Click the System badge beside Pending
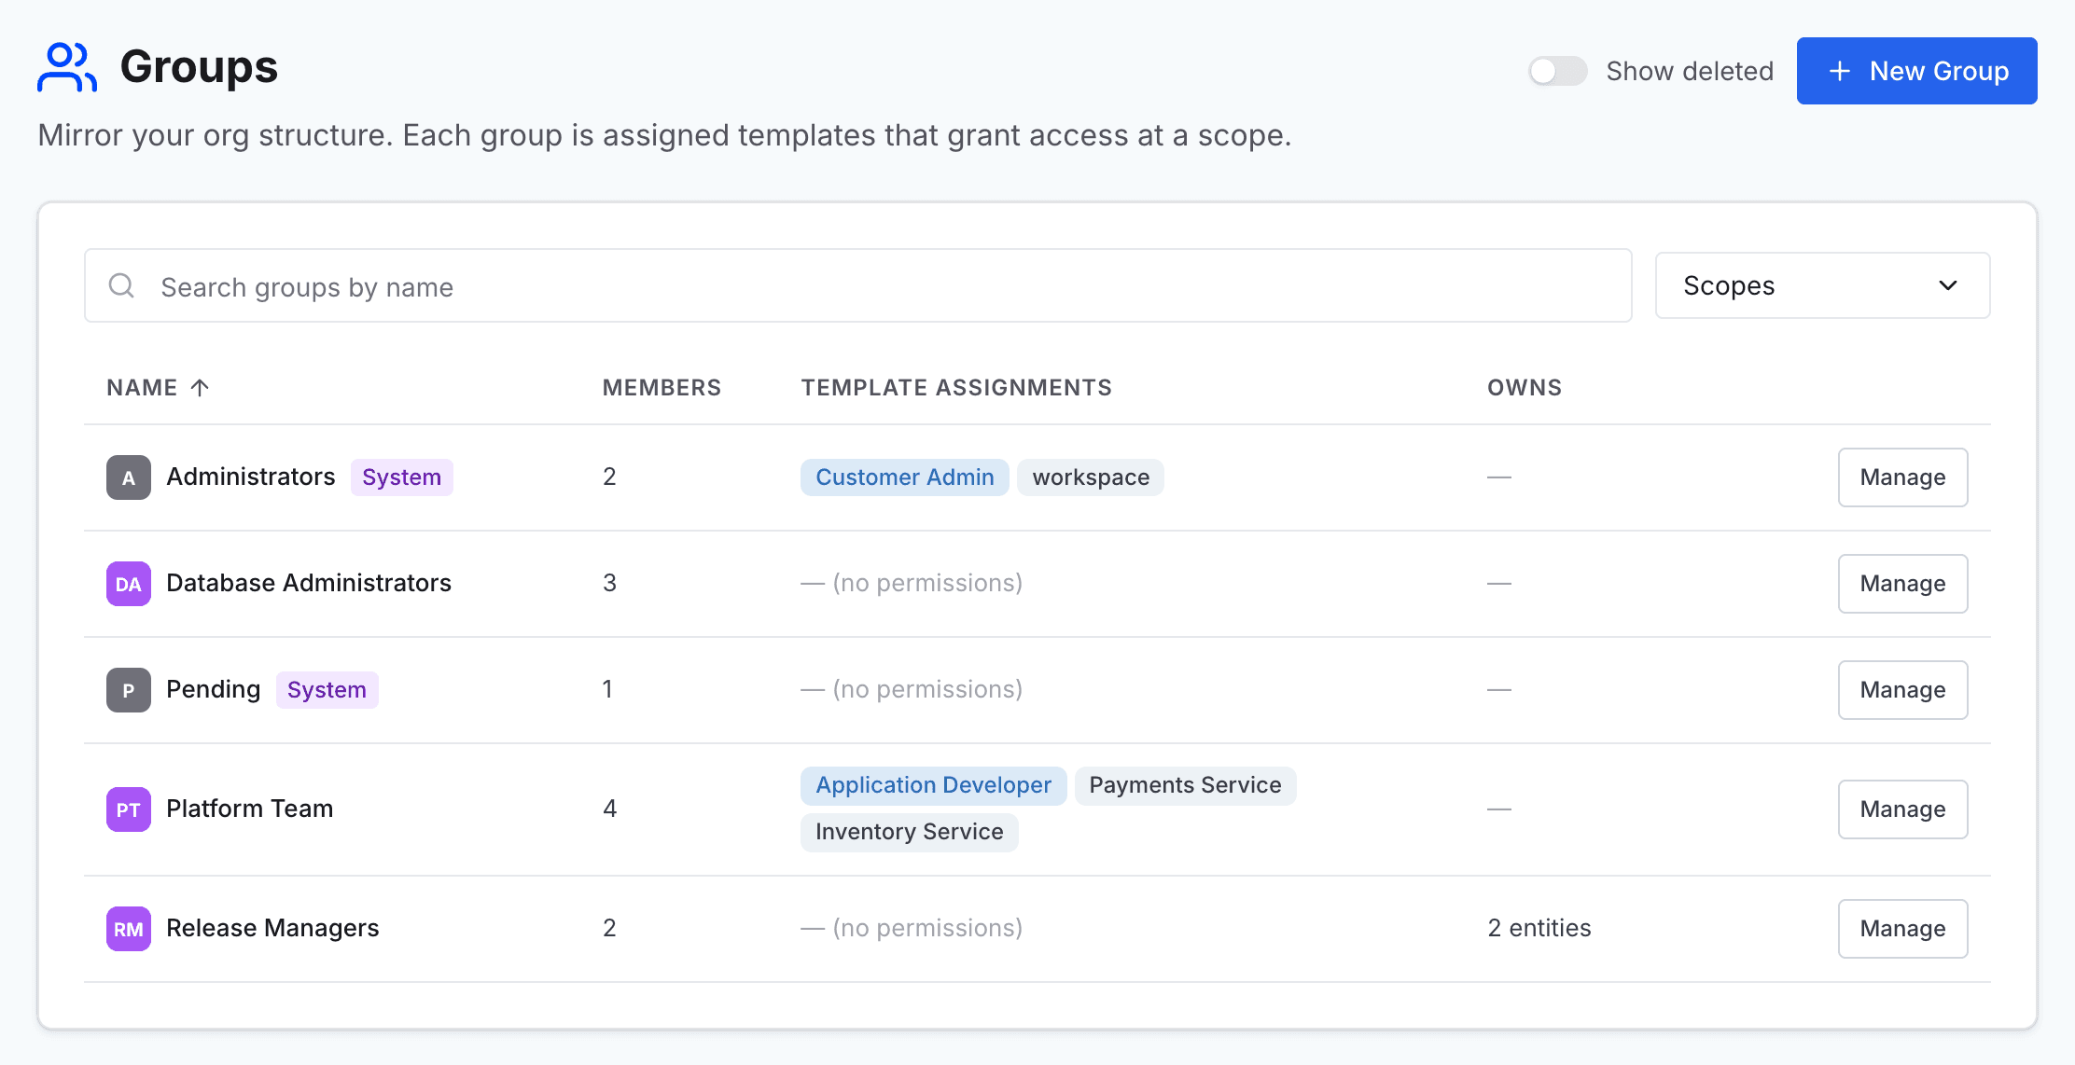The height and width of the screenshot is (1065, 2075). tap(327, 690)
